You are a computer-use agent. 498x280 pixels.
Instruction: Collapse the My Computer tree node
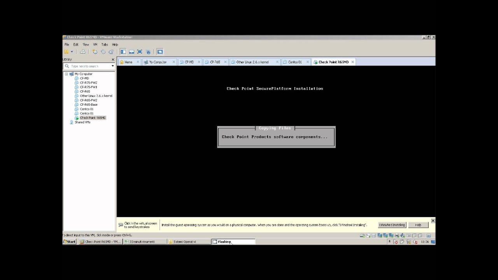[66, 74]
